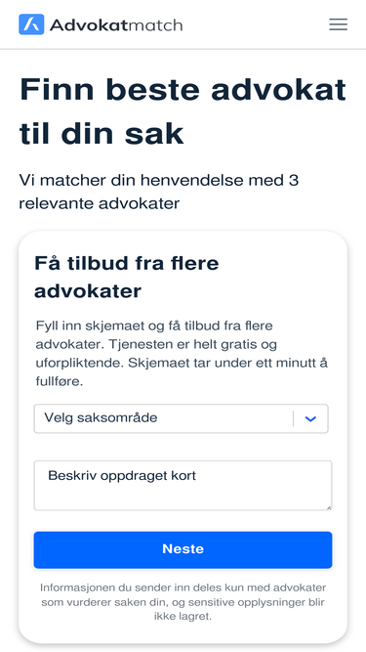
Task: Click the 'ikke lagret' disclaimer line
Action: (x=183, y=617)
